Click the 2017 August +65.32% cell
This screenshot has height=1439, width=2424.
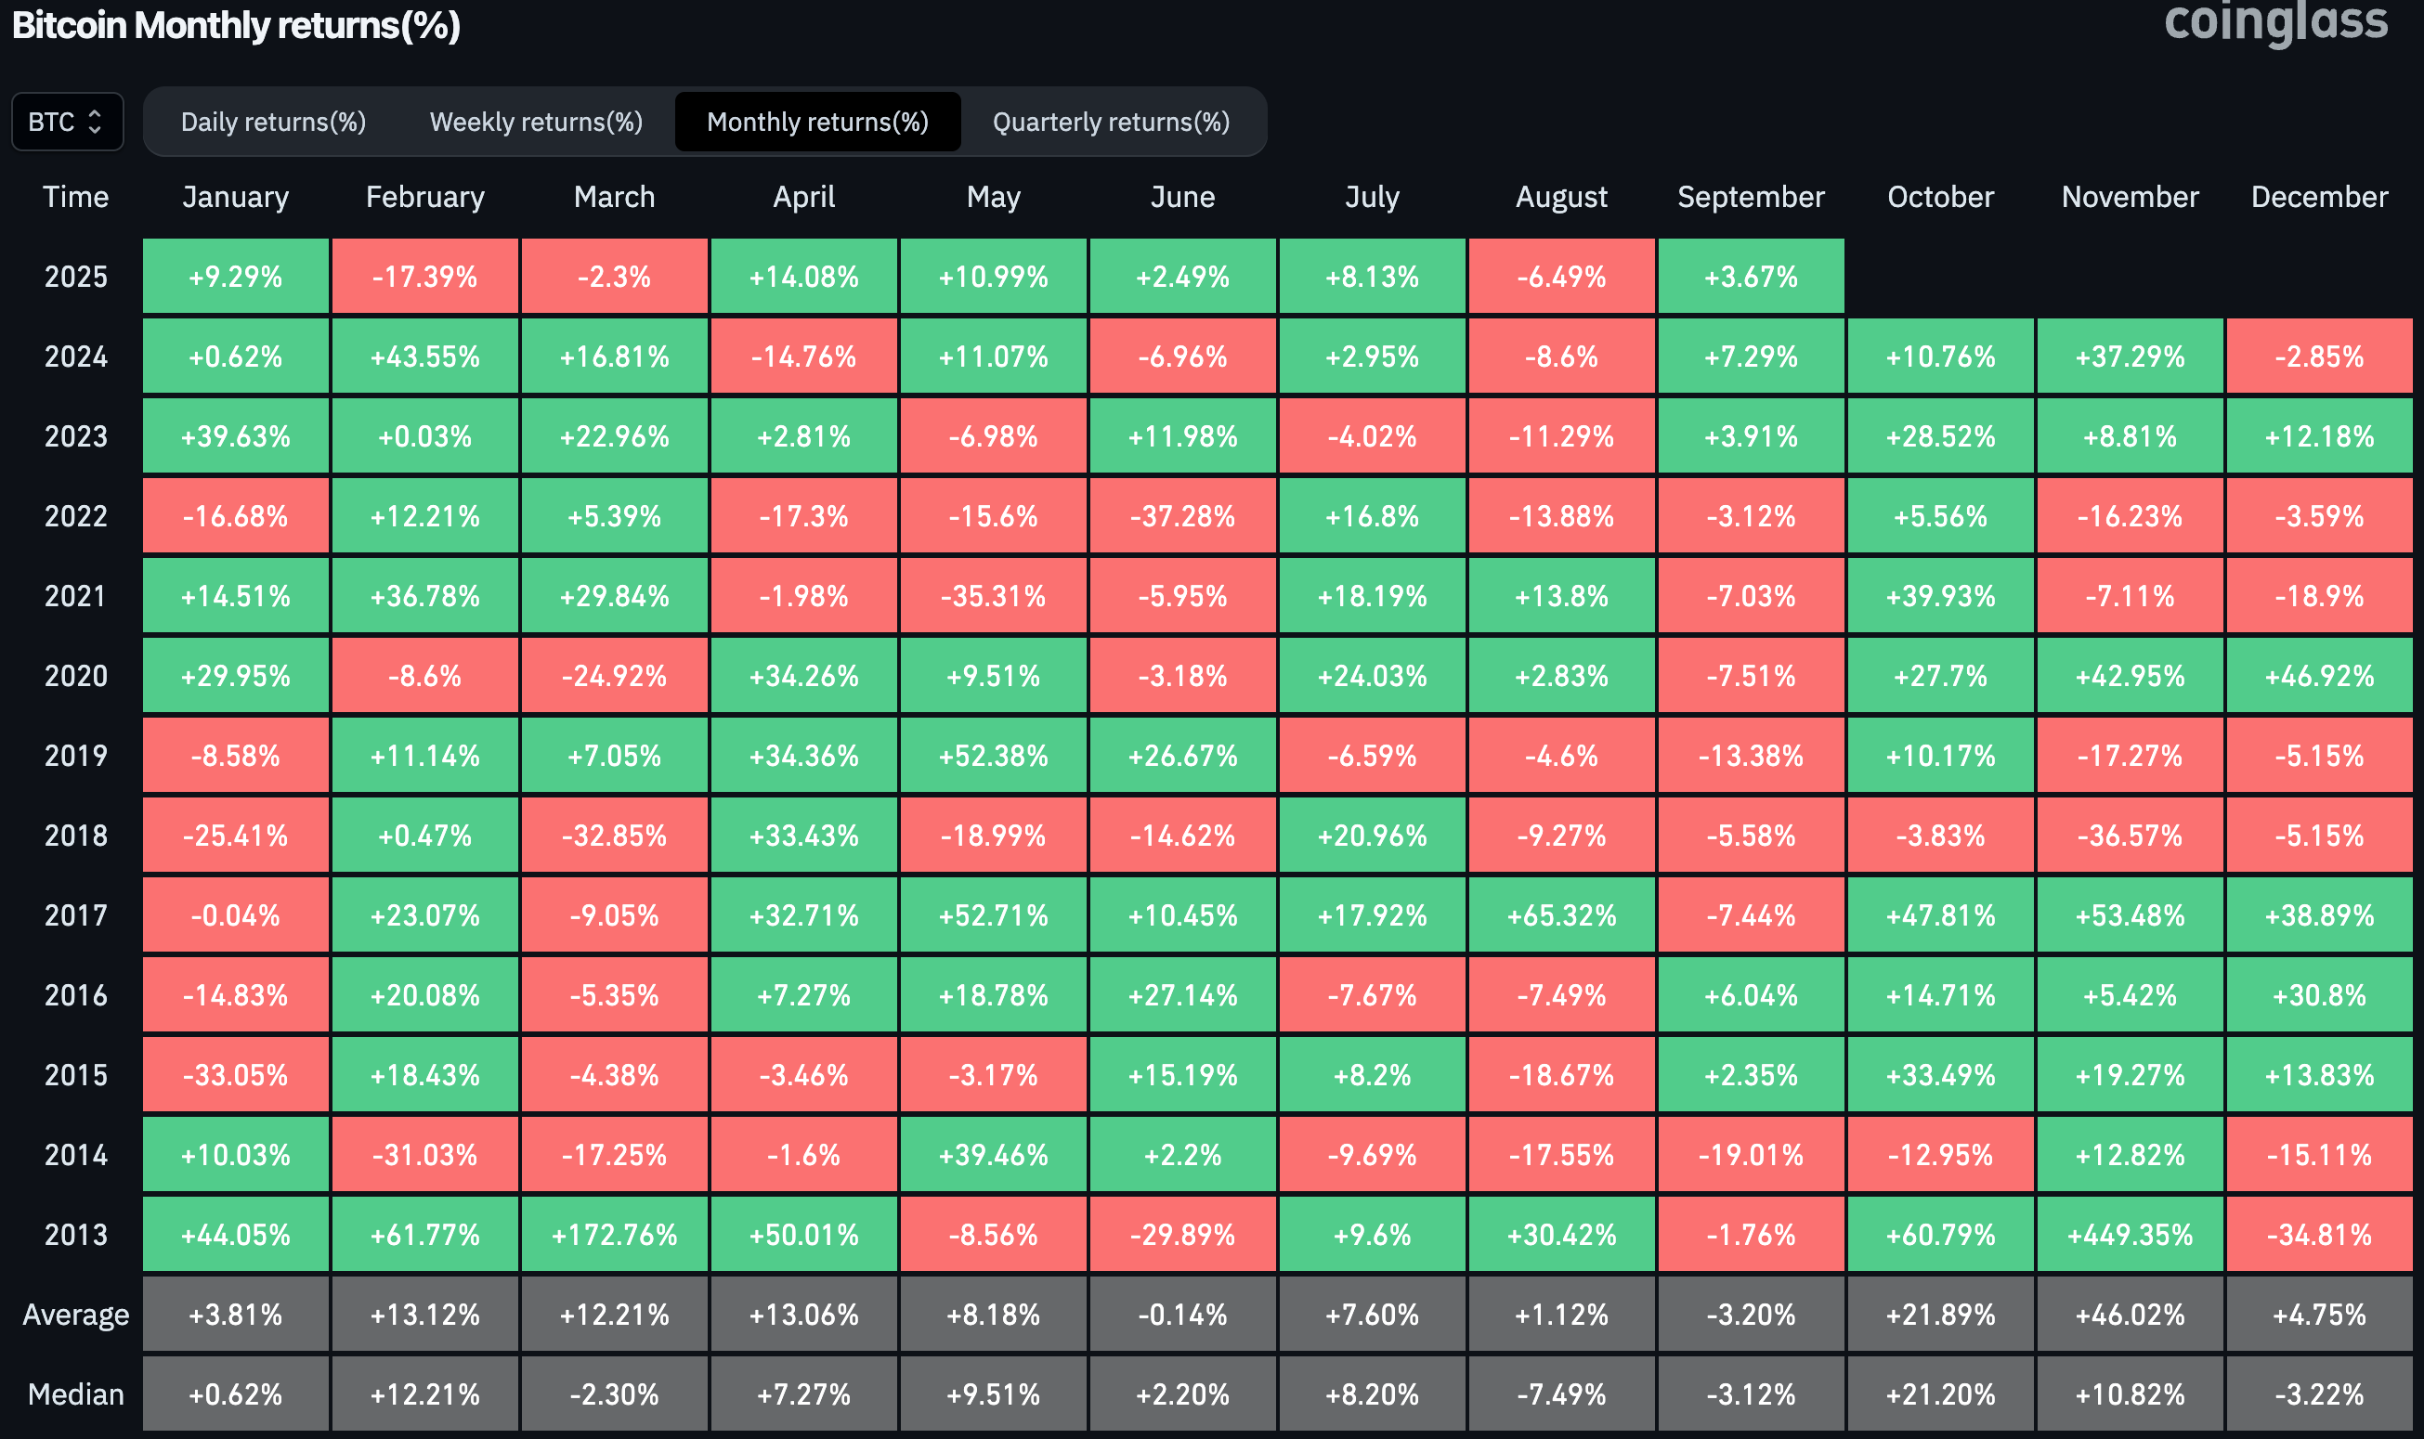[x=1560, y=915]
